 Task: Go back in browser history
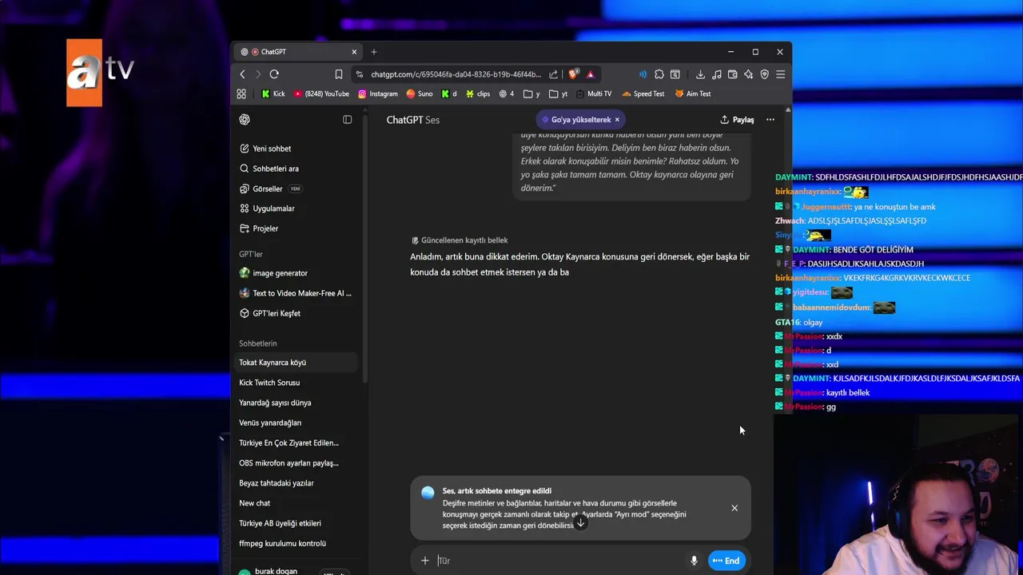click(x=242, y=74)
